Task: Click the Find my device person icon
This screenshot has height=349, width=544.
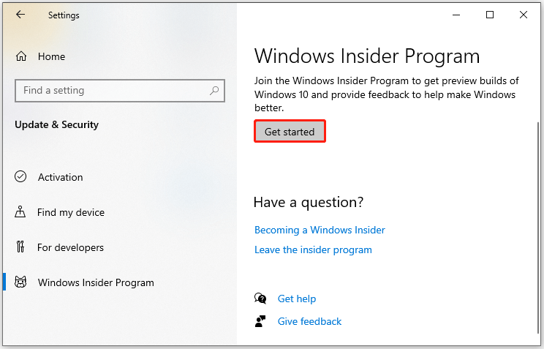Action: (20, 211)
